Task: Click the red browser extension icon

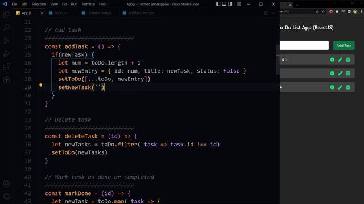Action: pyautogui.click(x=331, y=11)
